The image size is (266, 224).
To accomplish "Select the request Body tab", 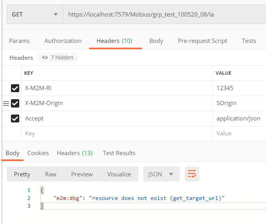I will coord(156,41).
